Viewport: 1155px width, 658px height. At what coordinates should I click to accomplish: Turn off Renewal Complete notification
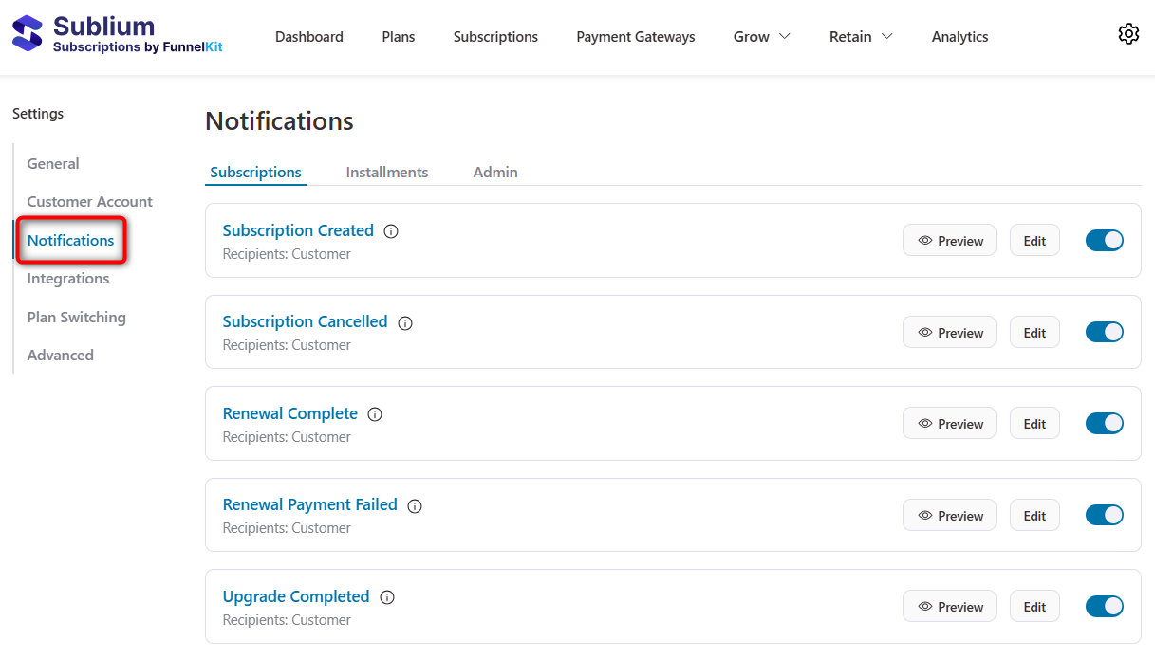[x=1105, y=423]
